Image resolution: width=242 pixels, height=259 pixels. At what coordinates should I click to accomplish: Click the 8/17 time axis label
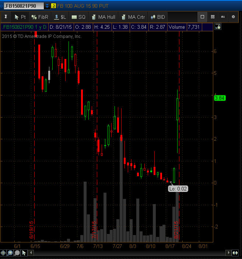170,246
